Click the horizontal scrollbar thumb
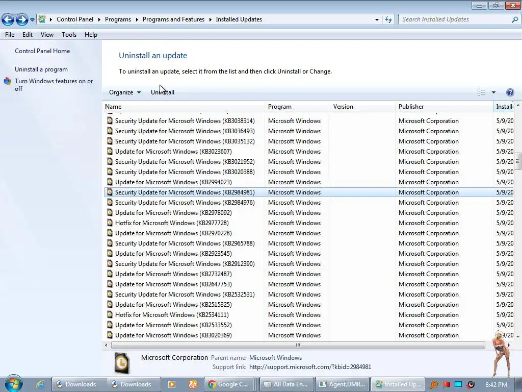 298,346
